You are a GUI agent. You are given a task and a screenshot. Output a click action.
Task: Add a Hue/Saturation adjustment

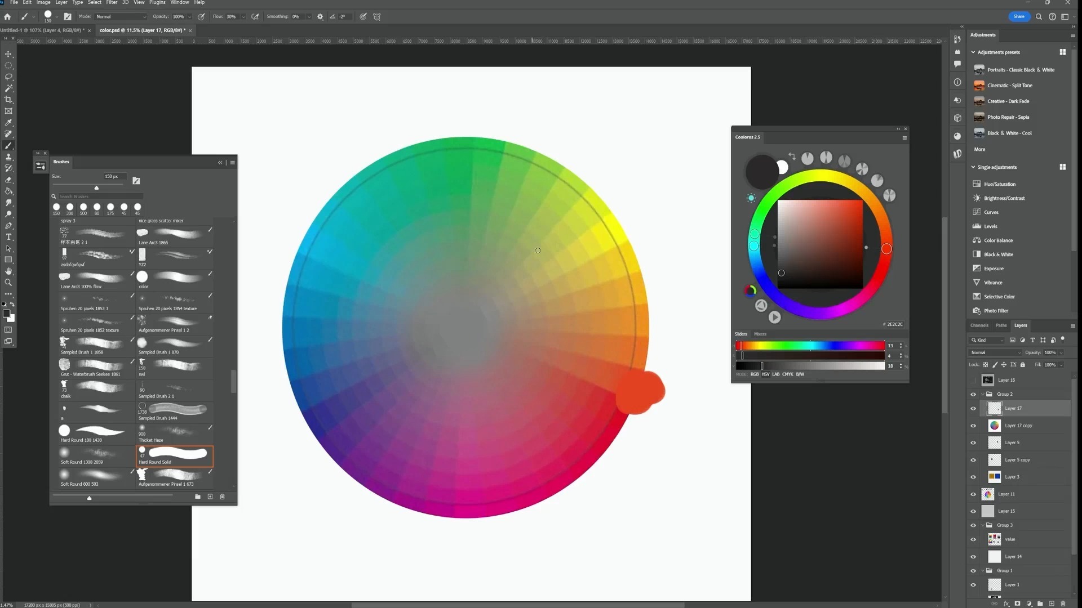tap(999, 184)
